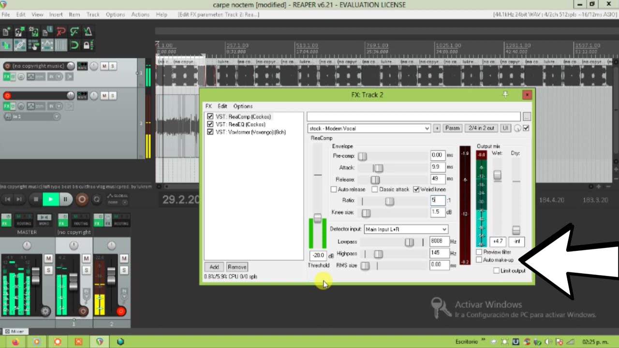
Task: Click the Attack slider handle
Action: 378,168
